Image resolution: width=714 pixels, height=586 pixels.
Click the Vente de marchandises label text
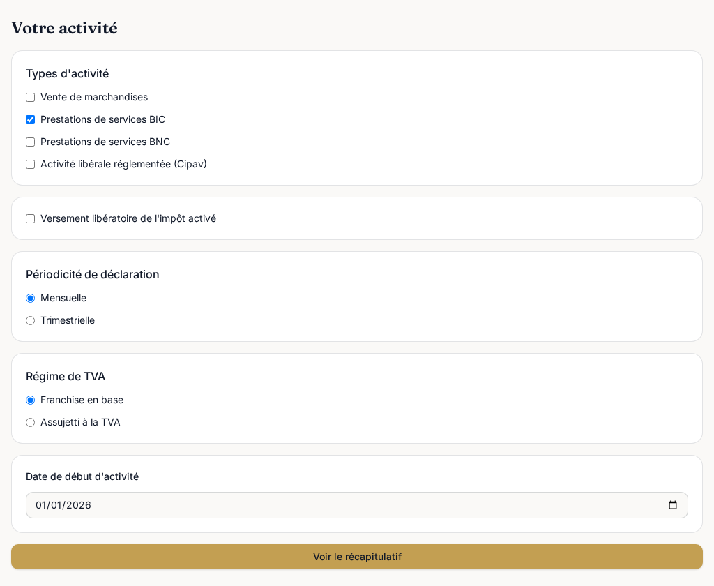coord(94,97)
